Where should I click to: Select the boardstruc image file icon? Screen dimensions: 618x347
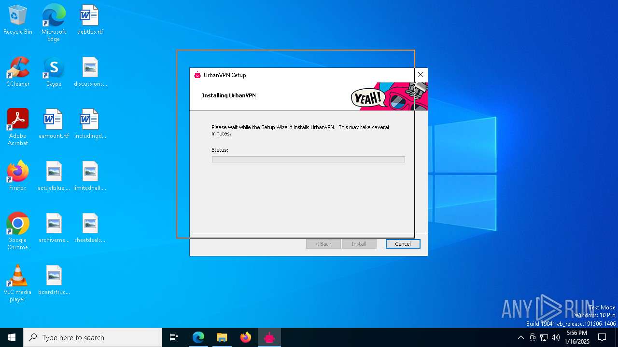pos(54,280)
